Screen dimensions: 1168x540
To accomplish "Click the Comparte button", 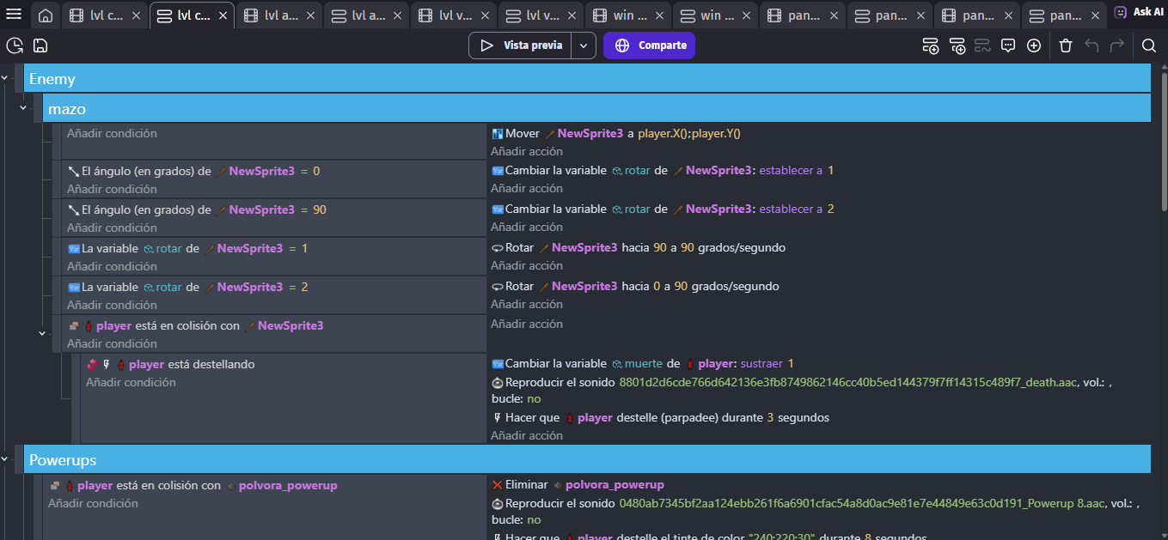I will point(649,46).
